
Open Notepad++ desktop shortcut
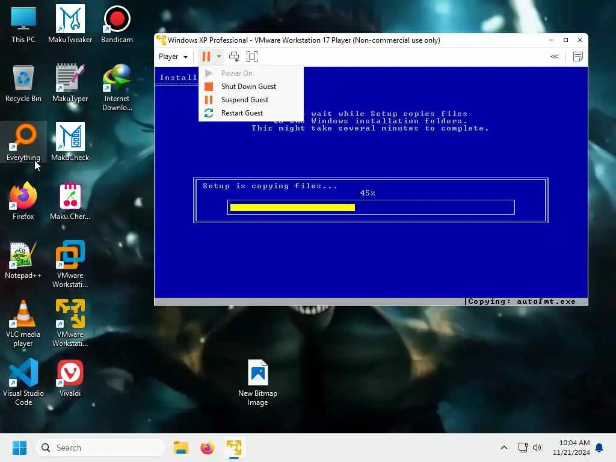(x=23, y=260)
